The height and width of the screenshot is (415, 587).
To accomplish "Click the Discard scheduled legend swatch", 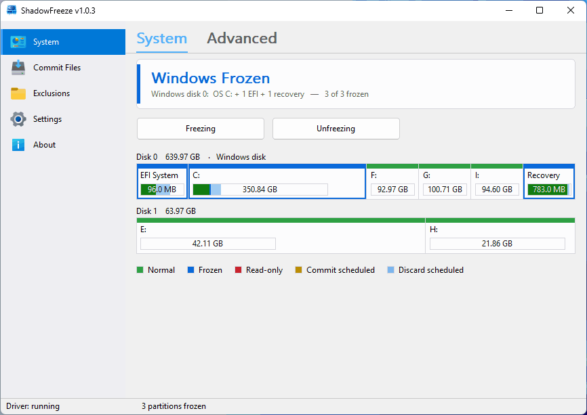I will 390,270.
